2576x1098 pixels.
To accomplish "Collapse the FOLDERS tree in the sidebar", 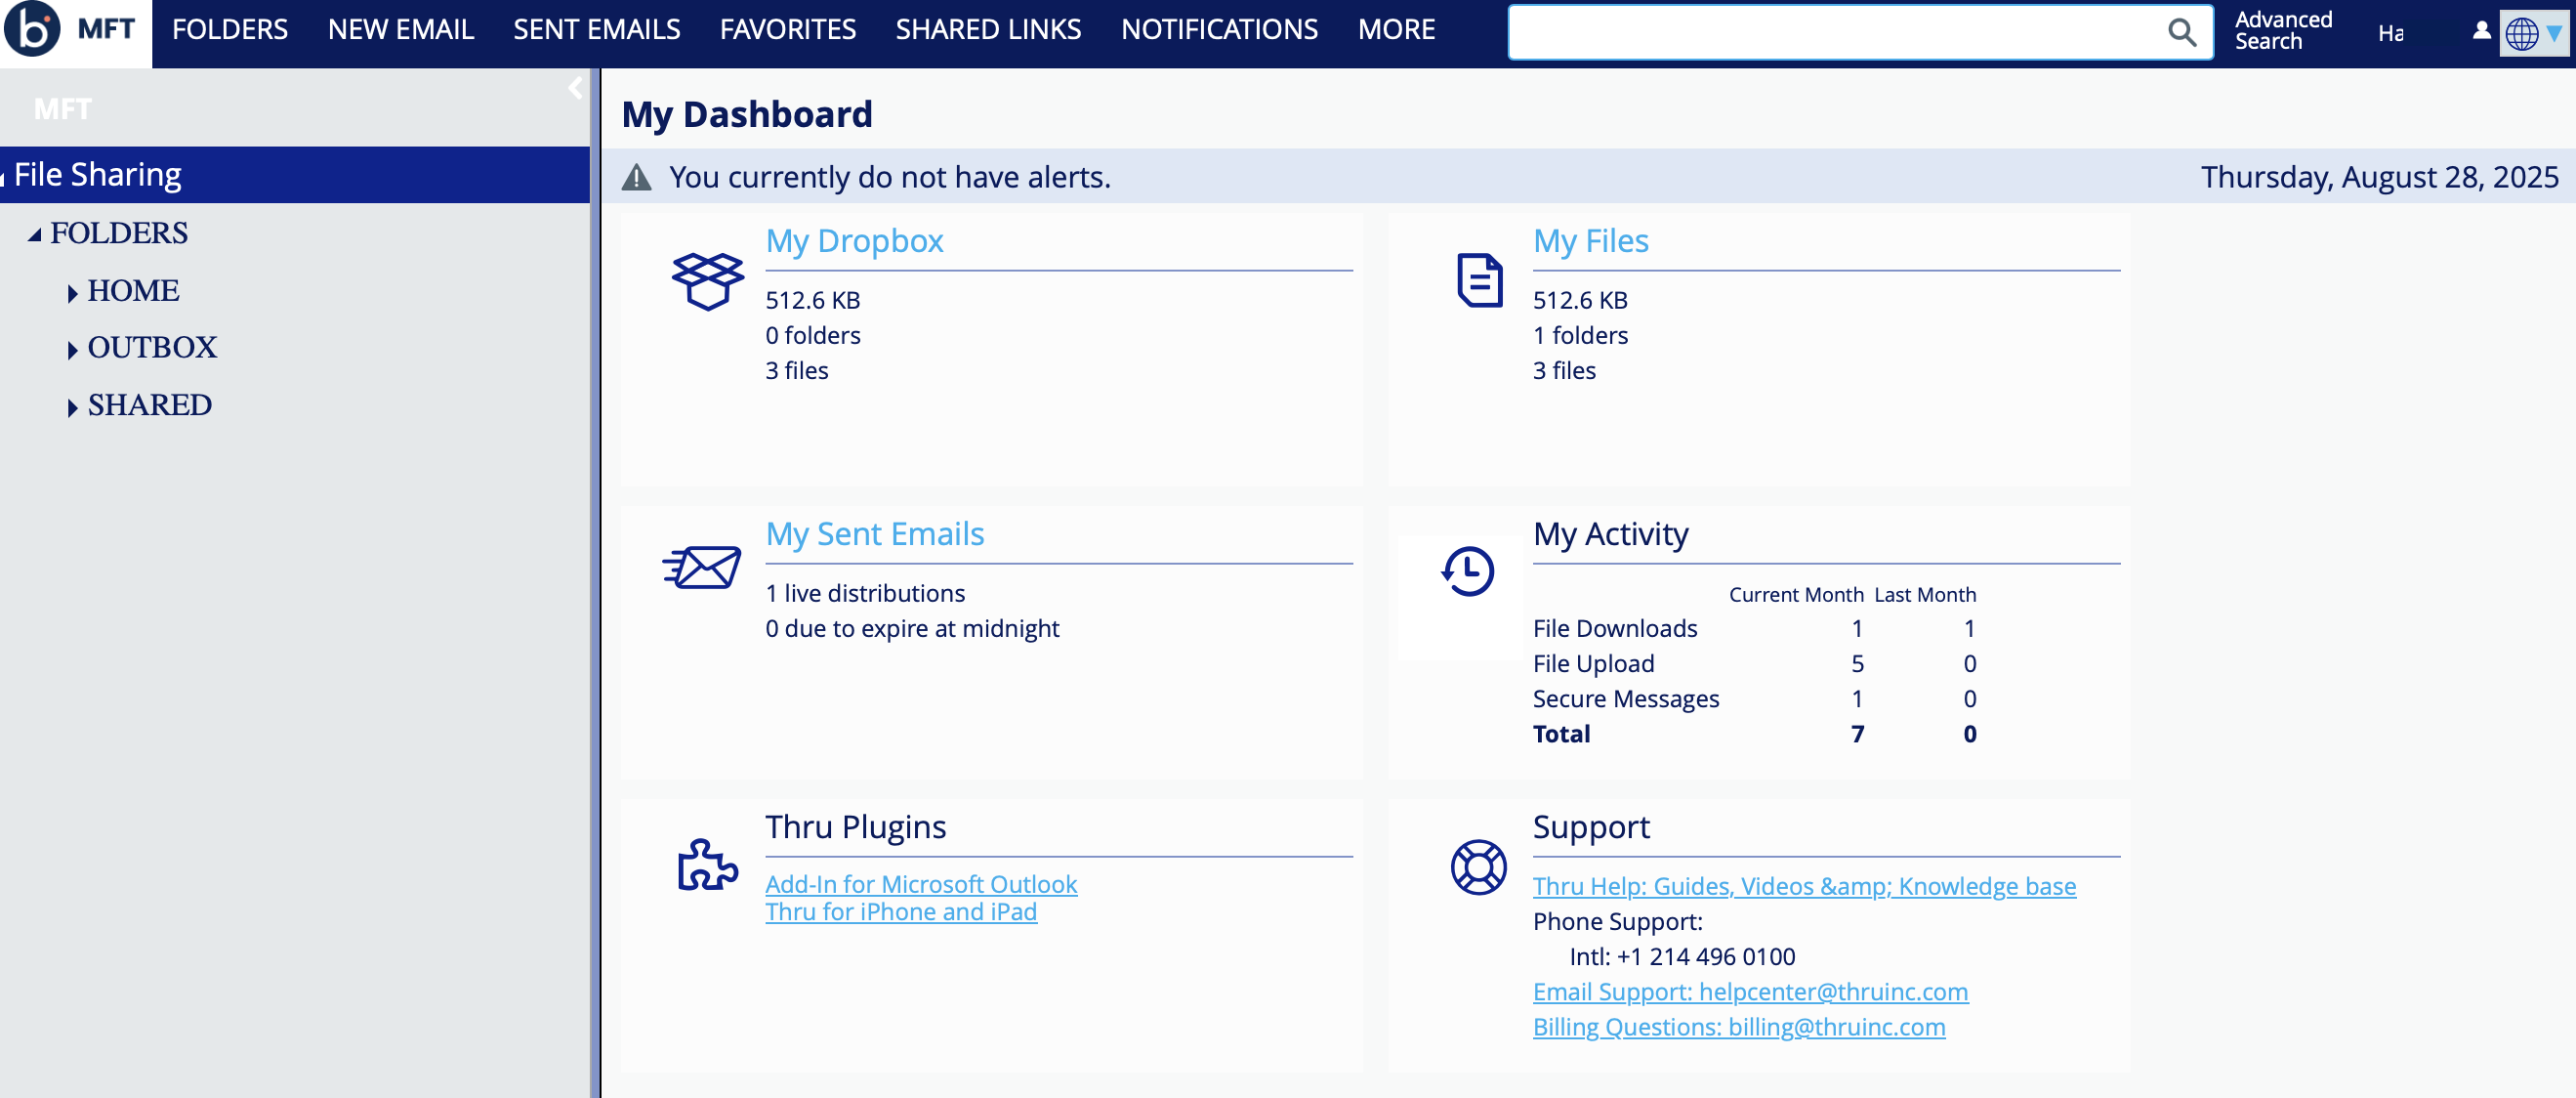I will 37,233.
